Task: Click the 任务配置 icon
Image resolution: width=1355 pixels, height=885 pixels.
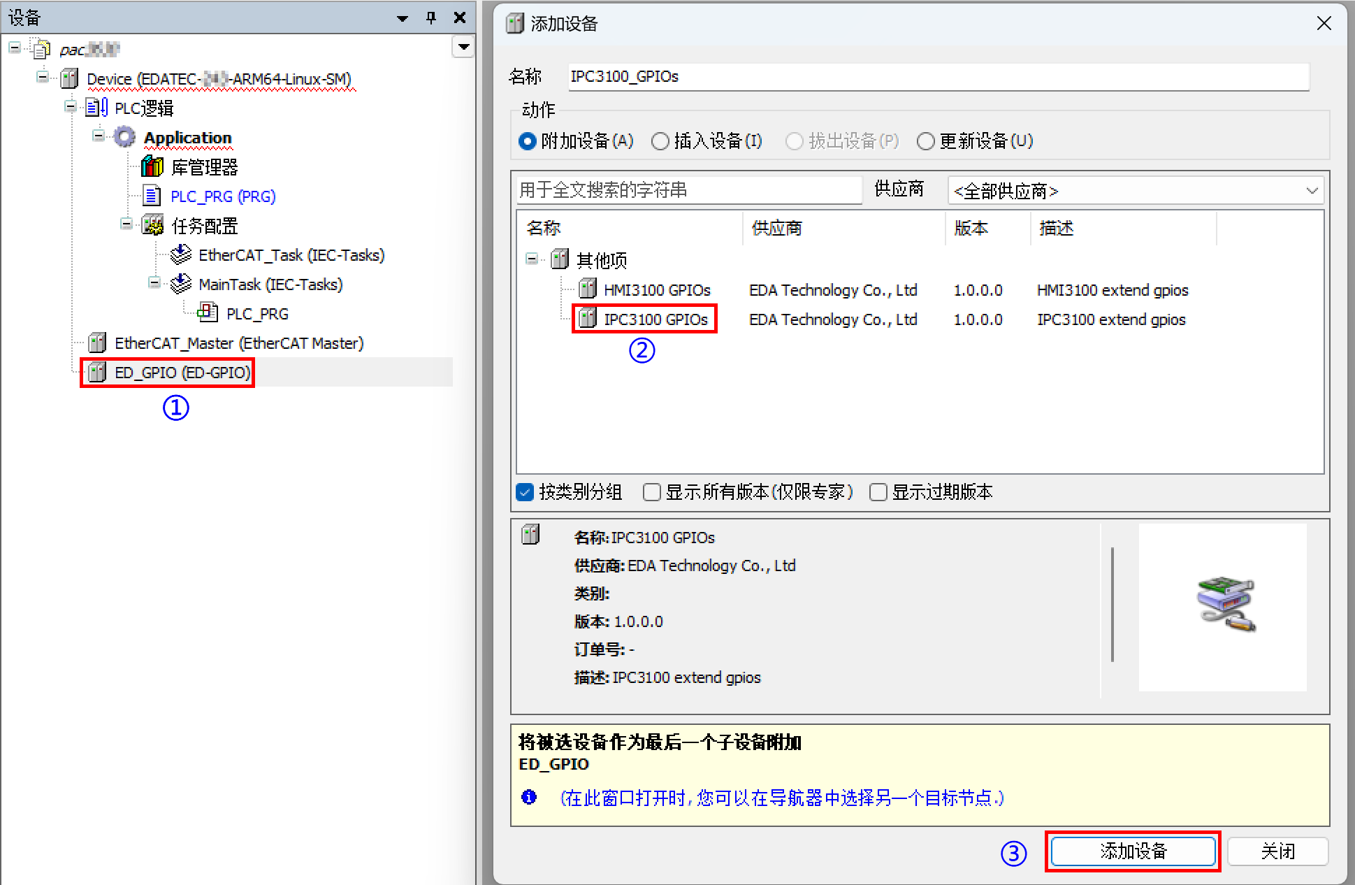Action: click(153, 225)
